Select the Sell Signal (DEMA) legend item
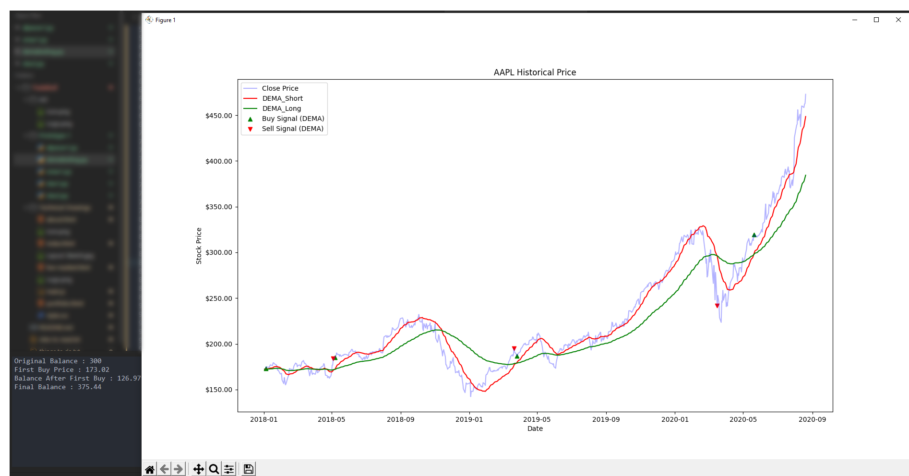The width and height of the screenshot is (909, 476). pos(293,128)
